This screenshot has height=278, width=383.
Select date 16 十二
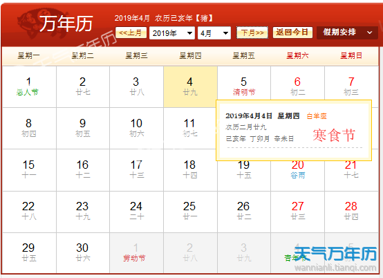pyautogui.click(x=83, y=170)
